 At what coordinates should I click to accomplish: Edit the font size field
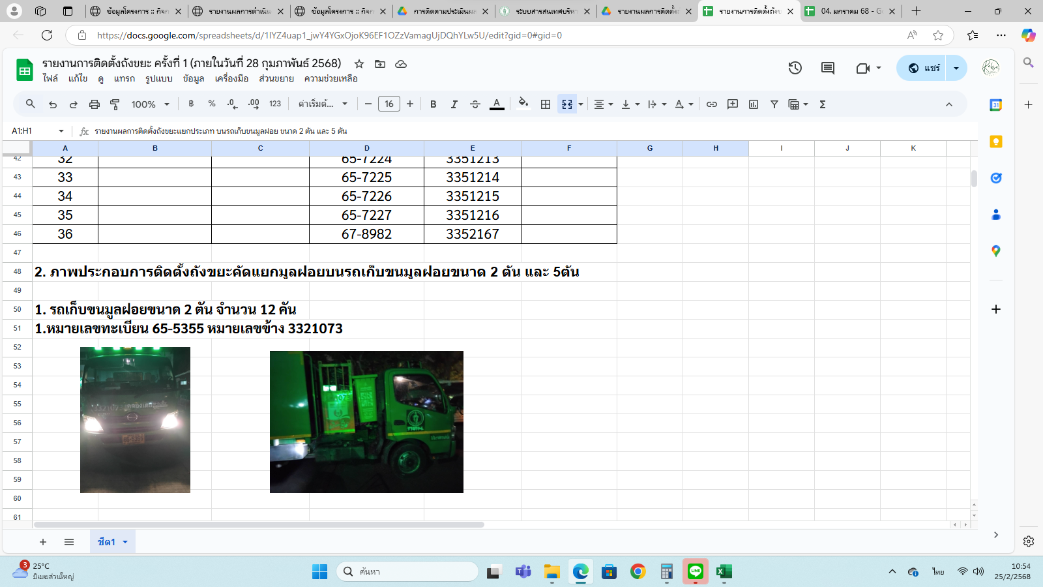click(389, 104)
